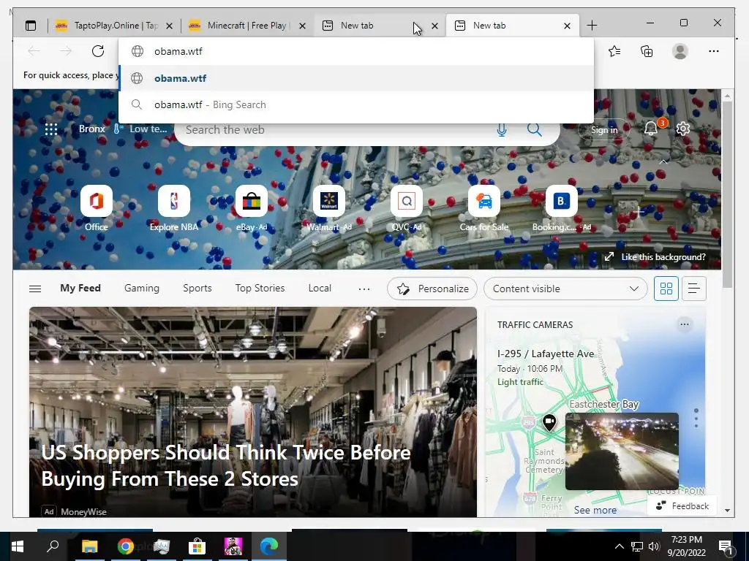Screen dimensions: 749x561
Task: Click the Feedback button
Action: pos(682,505)
